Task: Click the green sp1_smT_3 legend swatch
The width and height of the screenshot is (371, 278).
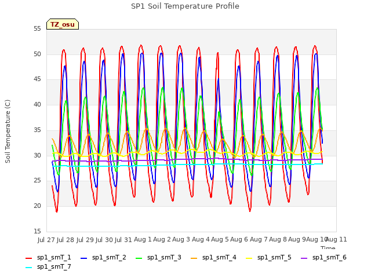Action: [x=139, y=258]
